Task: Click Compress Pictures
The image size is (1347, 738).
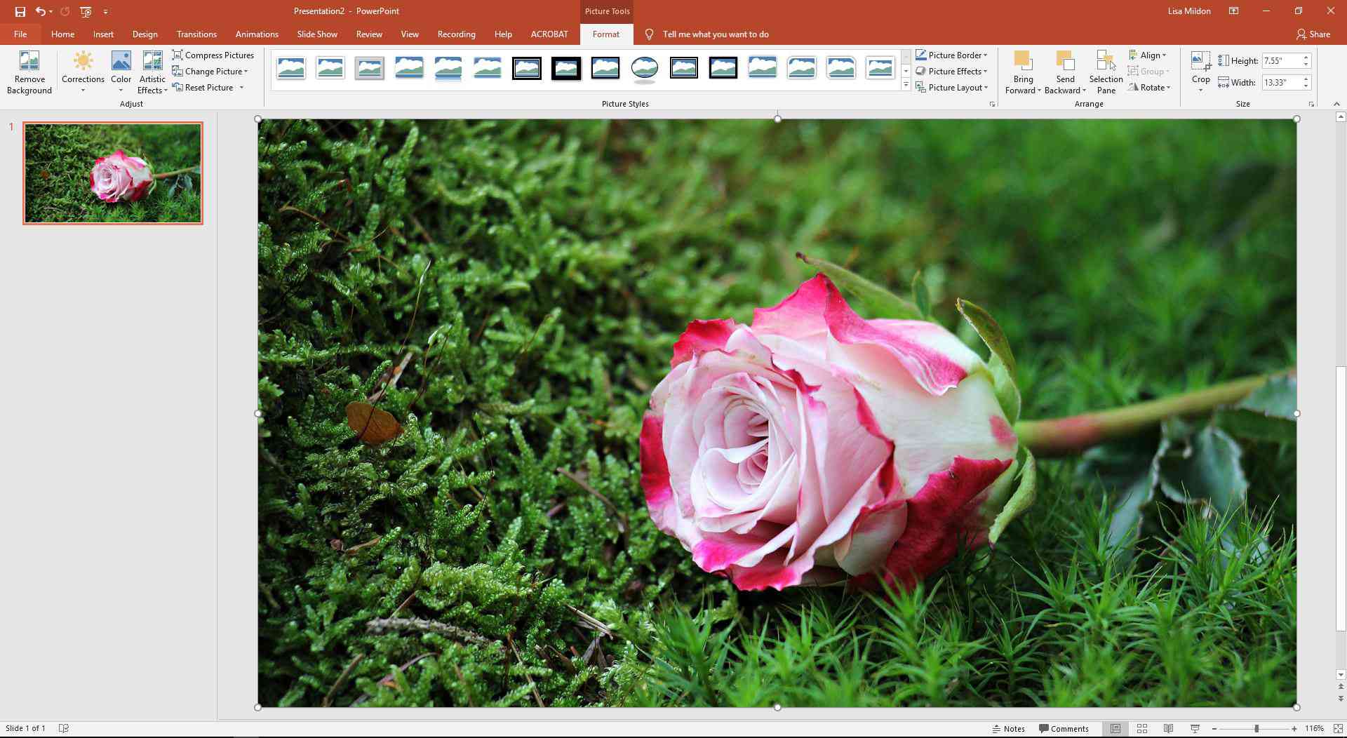Action: pos(213,55)
